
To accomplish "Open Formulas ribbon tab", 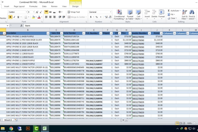I will [33, 6].
